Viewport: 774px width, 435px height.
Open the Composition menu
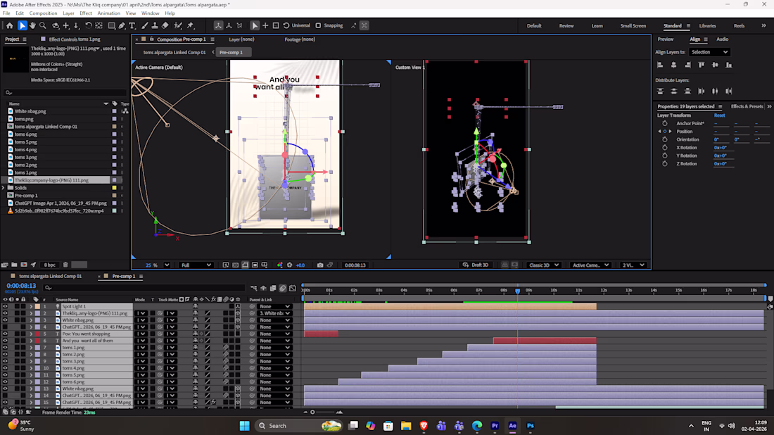click(x=43, y=13)
